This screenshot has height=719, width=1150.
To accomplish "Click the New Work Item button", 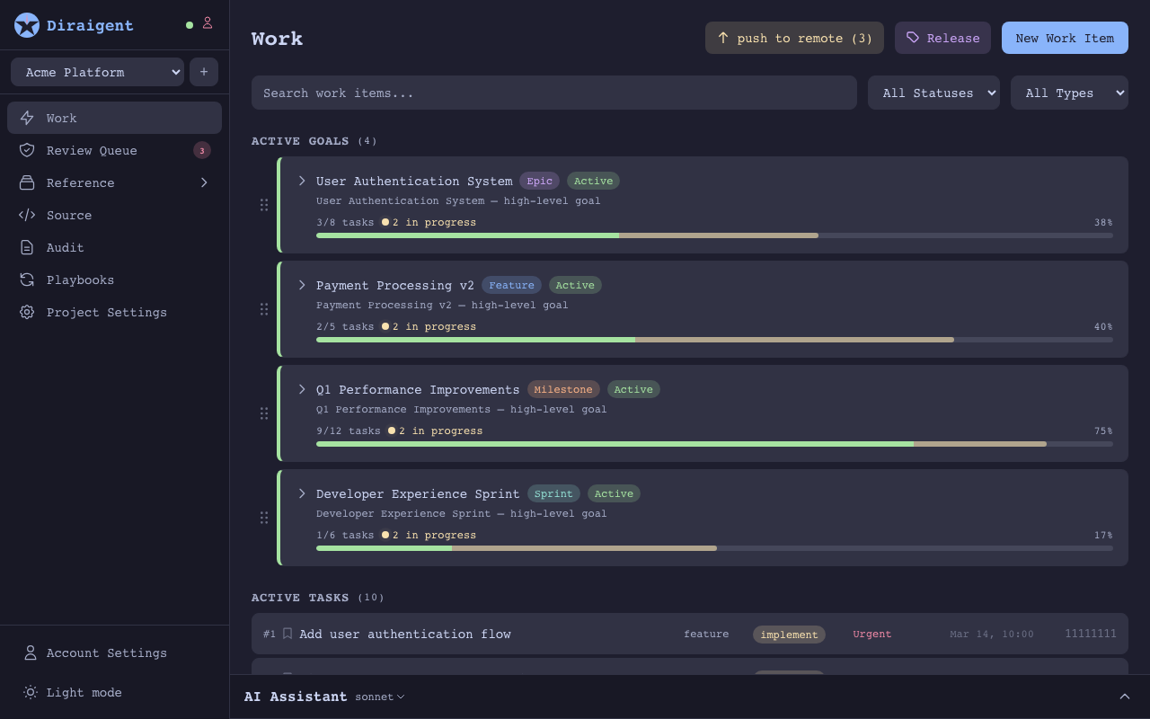I will (1065, 38).
